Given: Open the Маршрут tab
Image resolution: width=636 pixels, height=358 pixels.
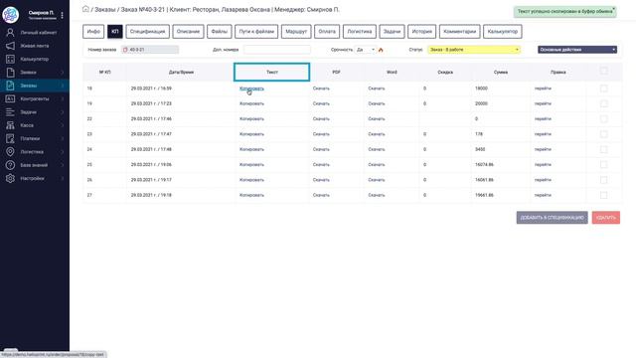Looking at the screenshot, I should [x=296, y=31].
